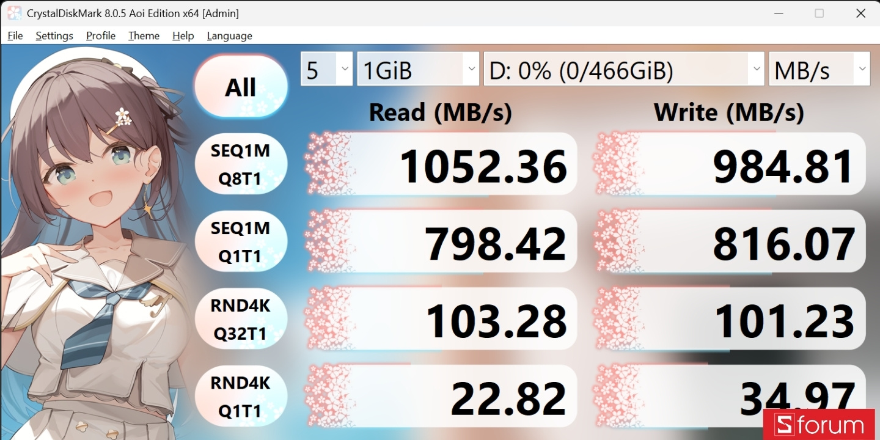Open the Settings menu
880x440 pixels.
click(54, 35)
